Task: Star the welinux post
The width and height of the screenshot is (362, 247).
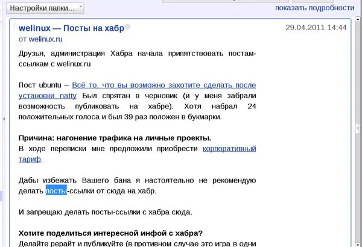Action: click(14, 26)
